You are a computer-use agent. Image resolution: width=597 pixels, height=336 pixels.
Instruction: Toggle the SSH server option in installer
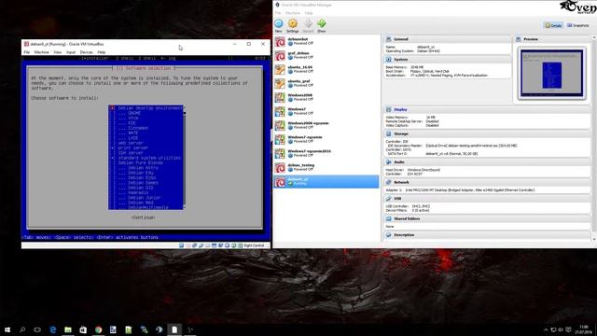131,153
